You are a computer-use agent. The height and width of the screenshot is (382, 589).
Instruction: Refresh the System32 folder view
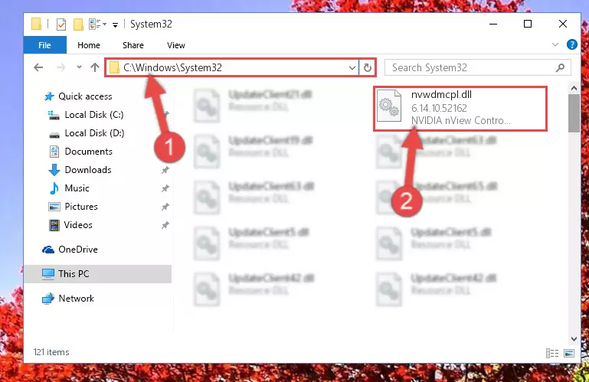click(368, 67)
